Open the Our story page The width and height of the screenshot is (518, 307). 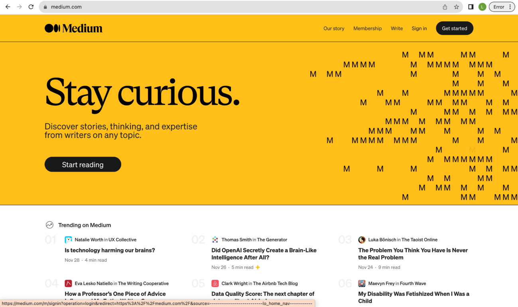click(334, 28)
